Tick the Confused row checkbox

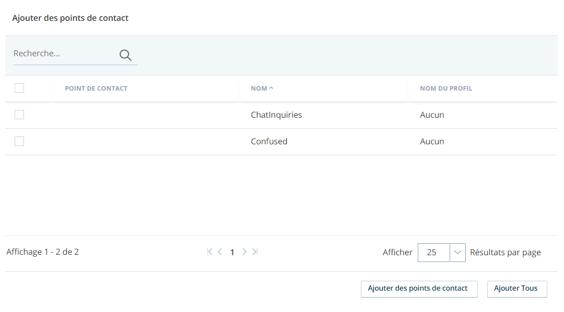[19, 141]
